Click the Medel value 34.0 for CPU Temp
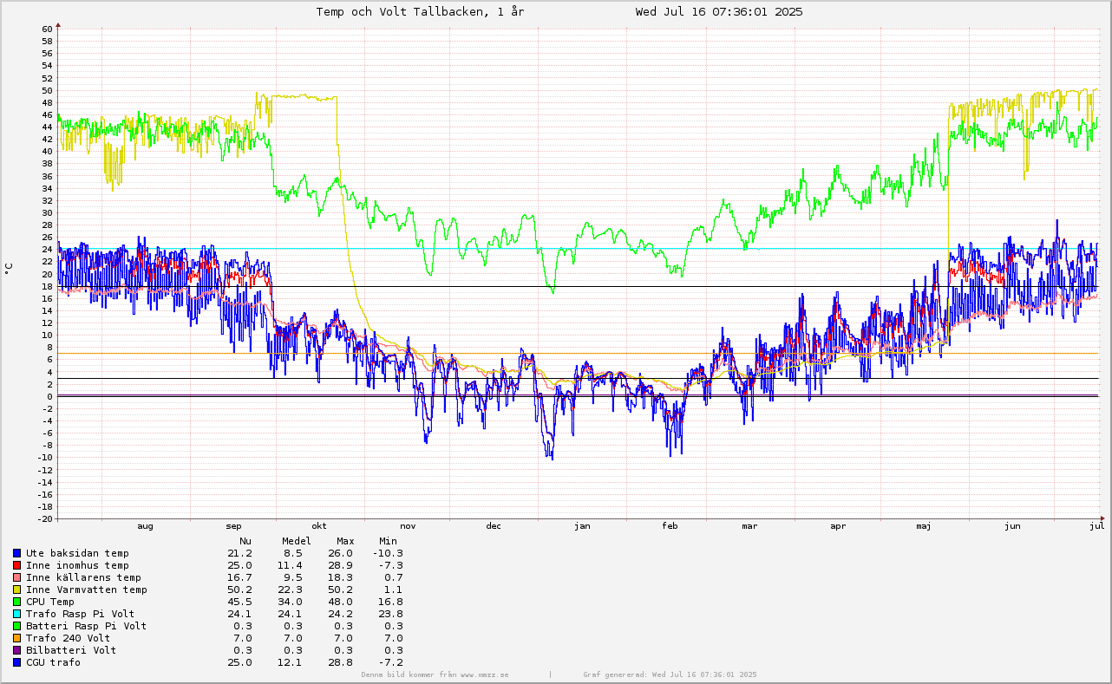 (x=290, y=602)
